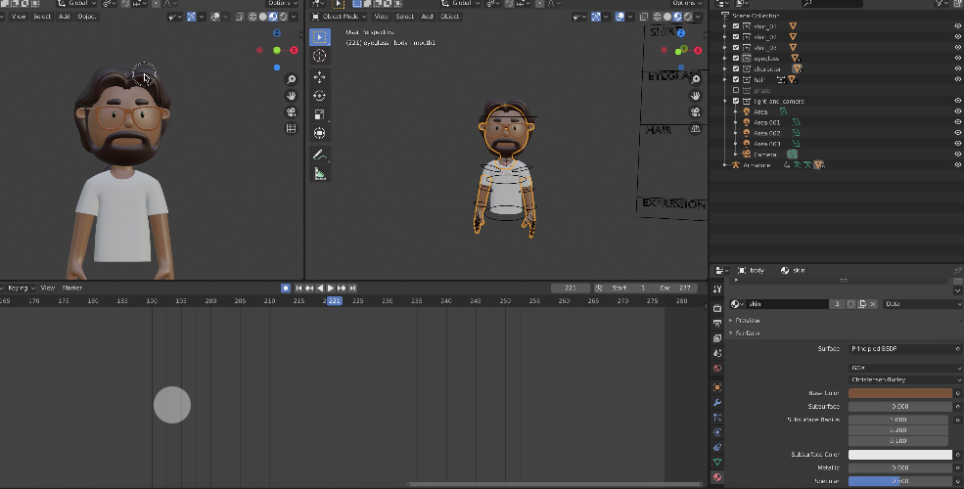Click the play animation button
This screenshot has height=489, width=964.
tap(331, 289)
